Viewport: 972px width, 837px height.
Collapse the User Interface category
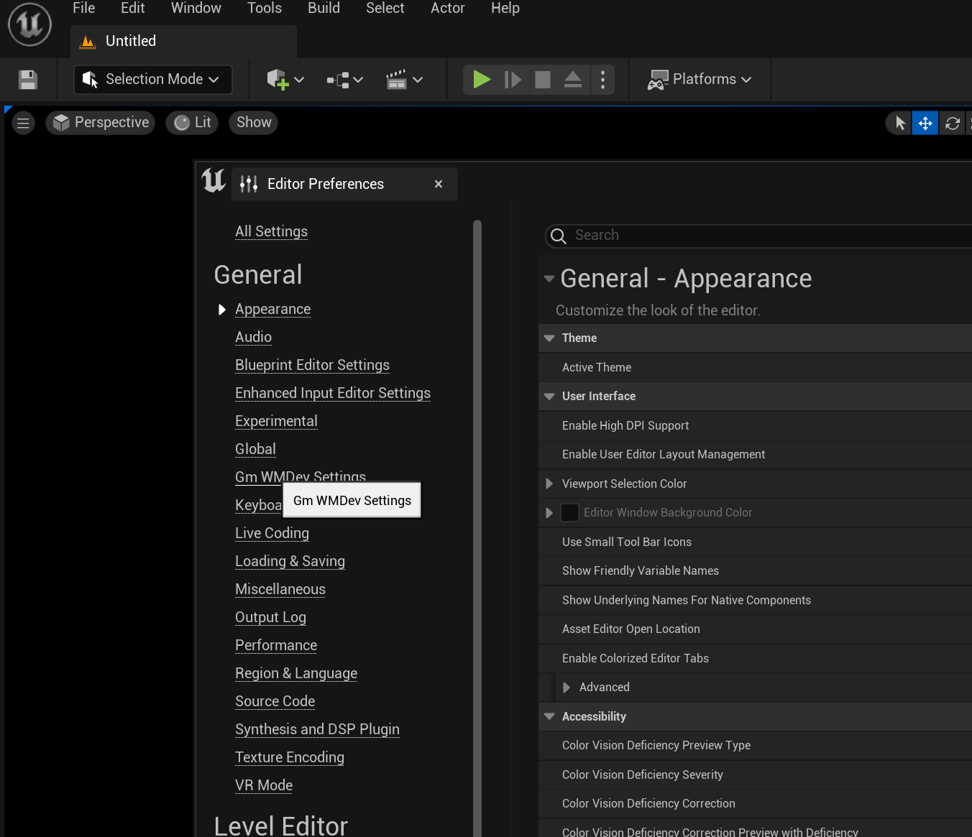pos(549,397)
